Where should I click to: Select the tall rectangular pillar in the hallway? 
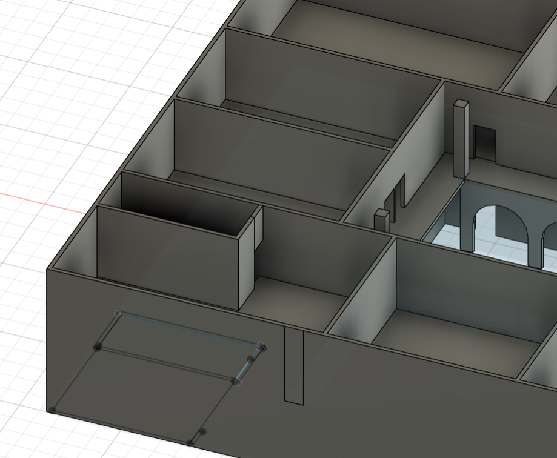coord(461,138)
